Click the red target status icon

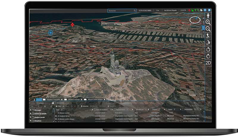[x=189, y=10]
